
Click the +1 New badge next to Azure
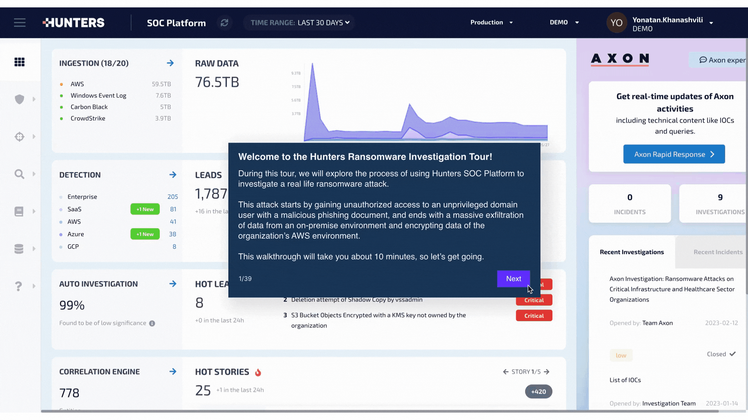pos(145,234)
